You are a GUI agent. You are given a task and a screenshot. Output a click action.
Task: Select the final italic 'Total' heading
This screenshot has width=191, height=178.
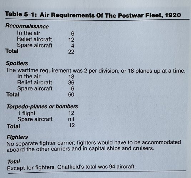point(14,162)
